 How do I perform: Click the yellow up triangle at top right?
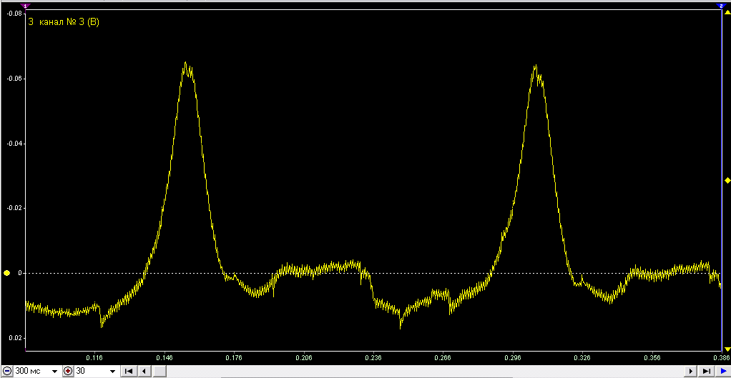(727, 13)
